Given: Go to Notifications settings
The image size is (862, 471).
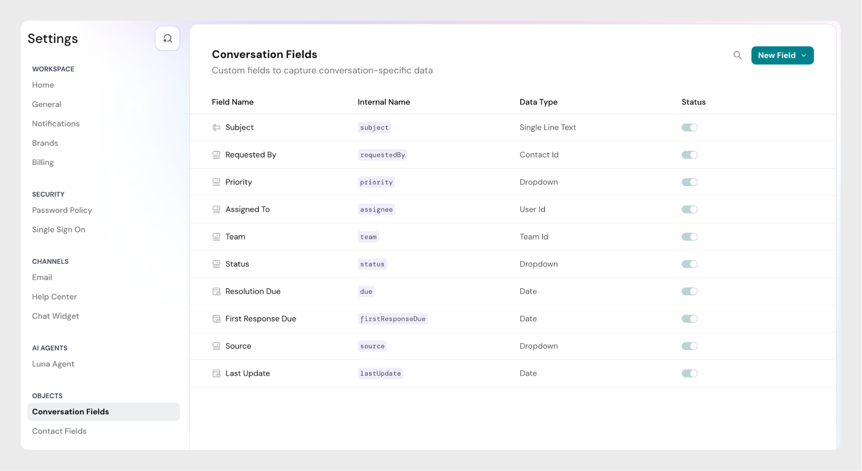Looking at the screenshot, I should [x=56, y=124].
